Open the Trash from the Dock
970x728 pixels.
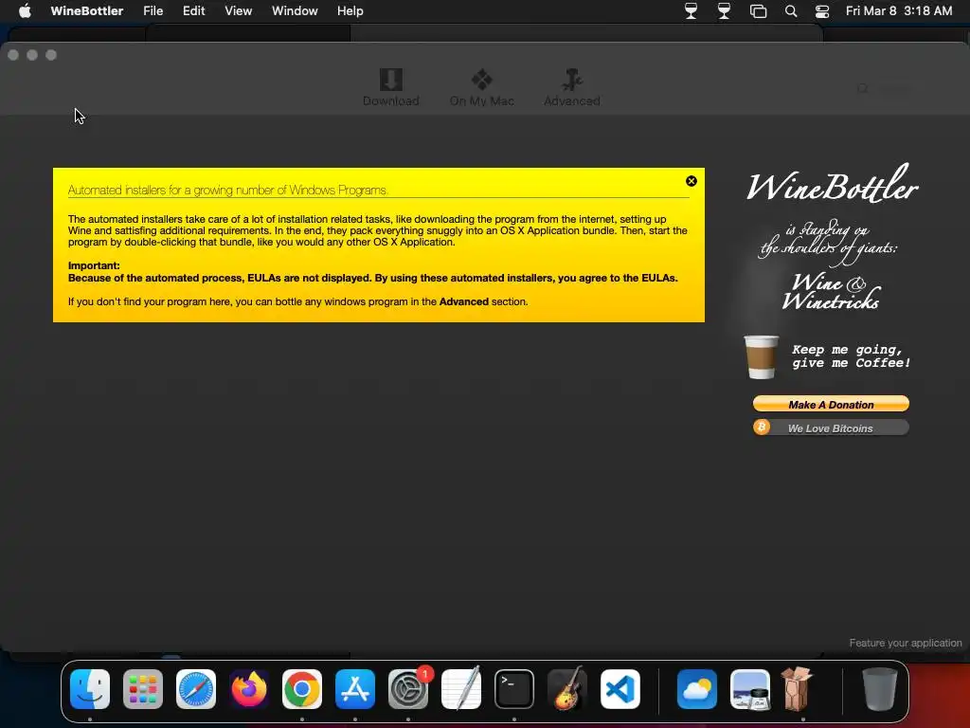click(x=880, y=689)
